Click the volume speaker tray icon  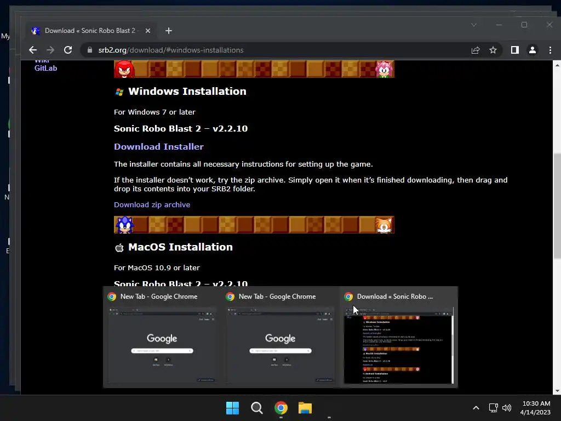tap(507, 408)
